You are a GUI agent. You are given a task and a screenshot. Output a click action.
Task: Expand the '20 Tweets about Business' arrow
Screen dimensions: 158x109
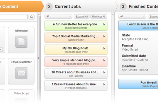104,72
